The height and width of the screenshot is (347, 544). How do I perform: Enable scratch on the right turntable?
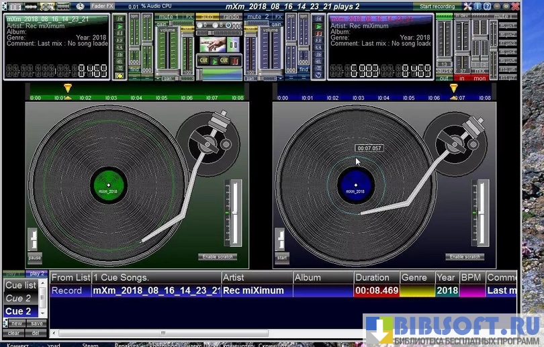tap(465, 256)
